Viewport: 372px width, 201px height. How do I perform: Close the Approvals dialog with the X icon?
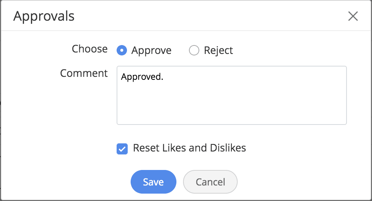click(353, 16)
